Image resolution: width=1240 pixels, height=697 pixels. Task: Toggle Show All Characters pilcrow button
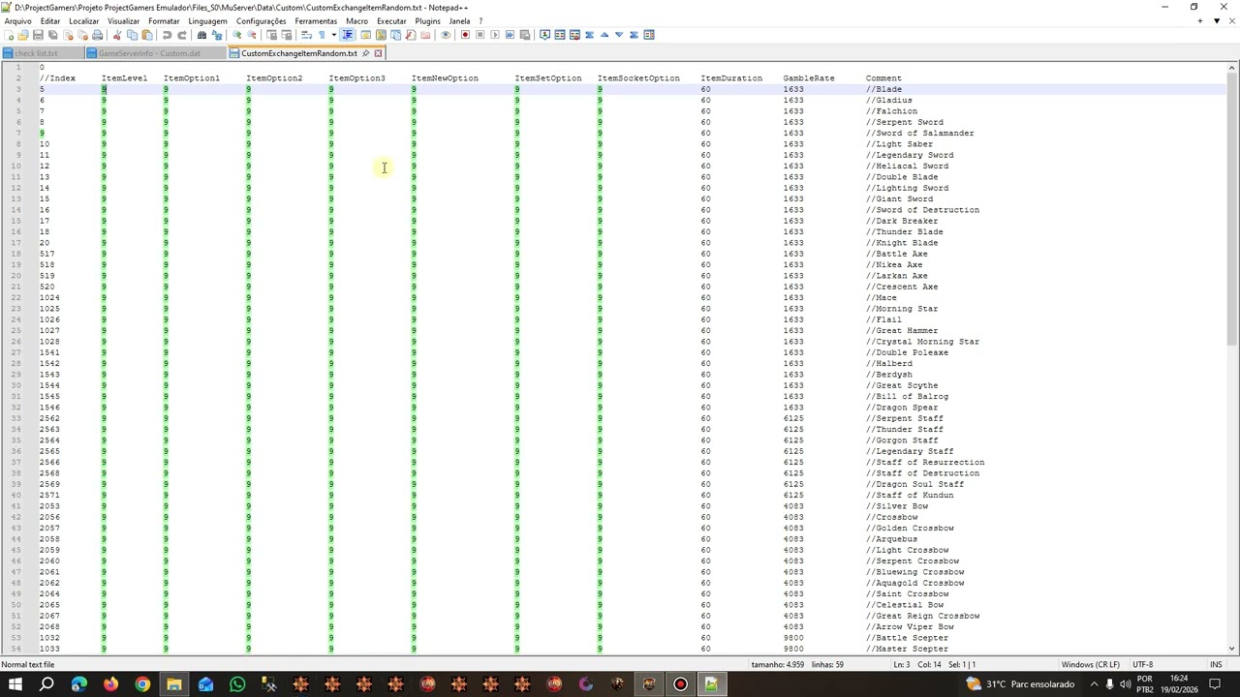pyautogui.click(x=322, y=35)
